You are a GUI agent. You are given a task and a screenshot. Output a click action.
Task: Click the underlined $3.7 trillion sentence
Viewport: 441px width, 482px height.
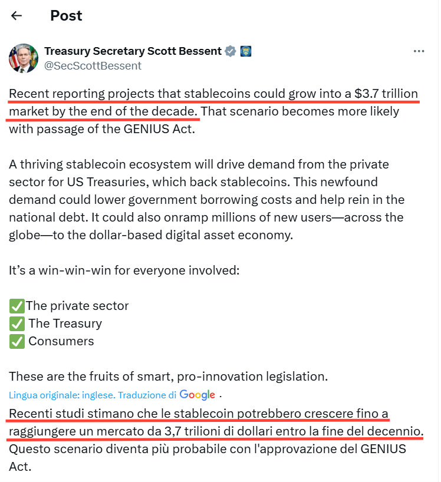213,103
